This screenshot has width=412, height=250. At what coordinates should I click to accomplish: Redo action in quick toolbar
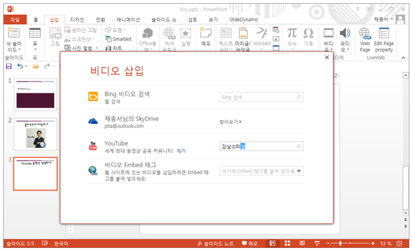[x=47, y=66]
